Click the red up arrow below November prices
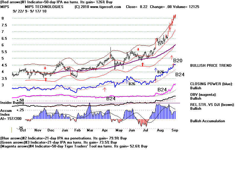This screenshot has width=237, height=178. [46, 80]
